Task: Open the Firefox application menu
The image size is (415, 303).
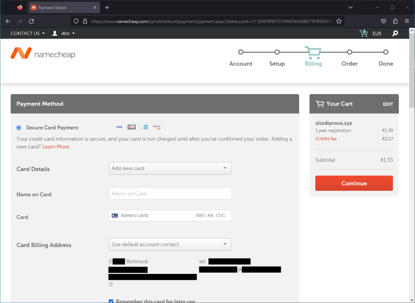Action: (407, 21)
